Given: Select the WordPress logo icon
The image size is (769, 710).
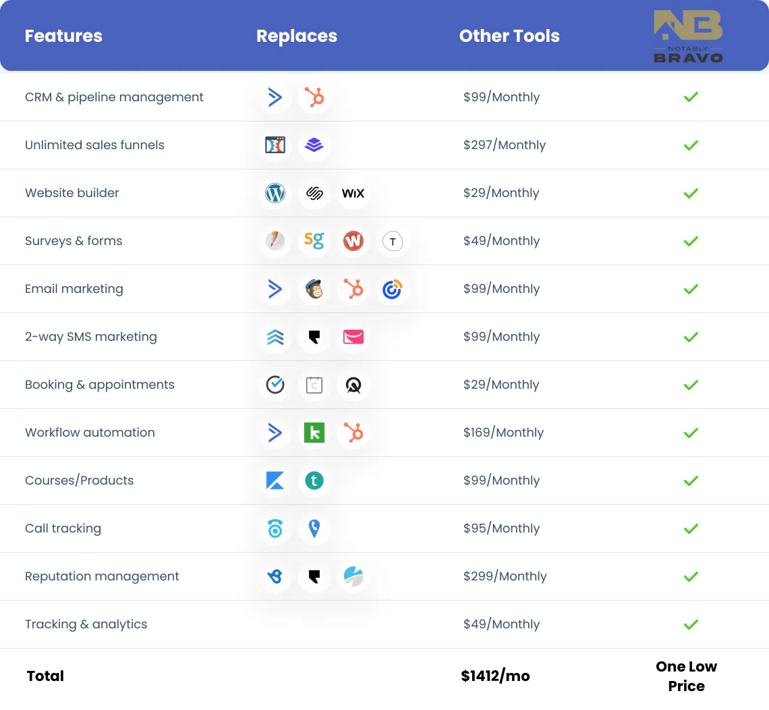Looking at the screenshot, I should pyautogui.click(x=275, y=193).
